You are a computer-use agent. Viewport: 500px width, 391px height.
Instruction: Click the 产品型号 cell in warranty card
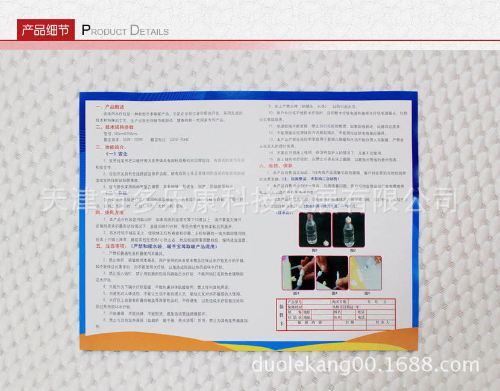295,302
